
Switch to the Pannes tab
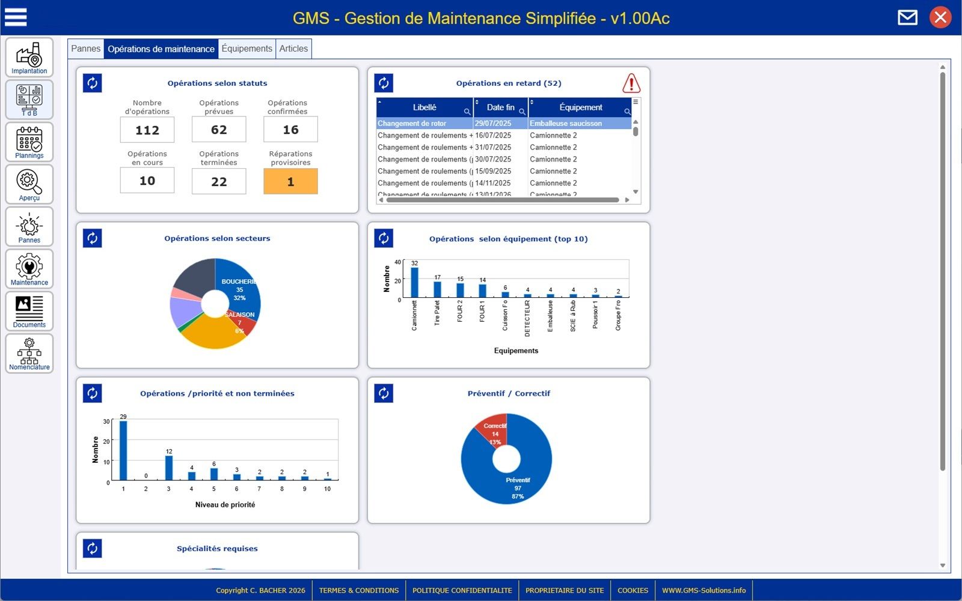click(85, 49)
